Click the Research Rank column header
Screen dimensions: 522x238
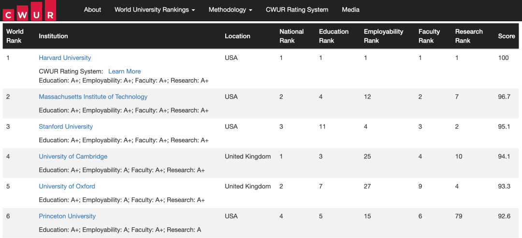[469, 36]
